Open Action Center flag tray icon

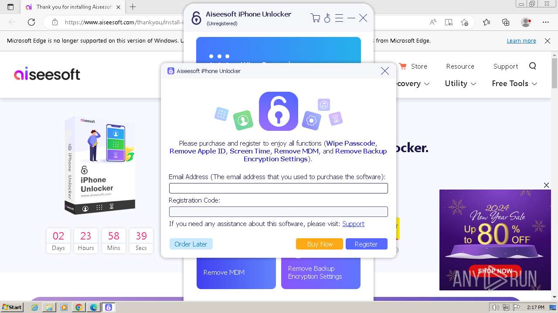(x=517, y=307)
